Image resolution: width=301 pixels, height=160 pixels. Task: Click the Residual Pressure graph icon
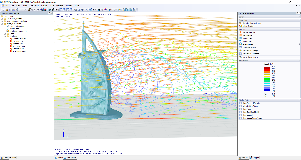coord(240,47)
